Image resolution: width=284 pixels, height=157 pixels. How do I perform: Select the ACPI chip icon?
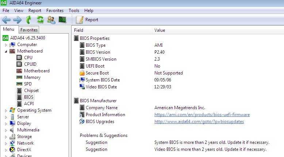(x=19, y=104)
